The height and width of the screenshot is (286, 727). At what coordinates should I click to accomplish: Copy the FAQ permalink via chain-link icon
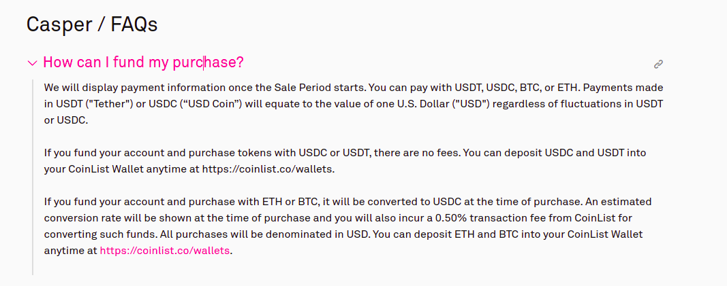pyautogui.click(x=658, y=65)
